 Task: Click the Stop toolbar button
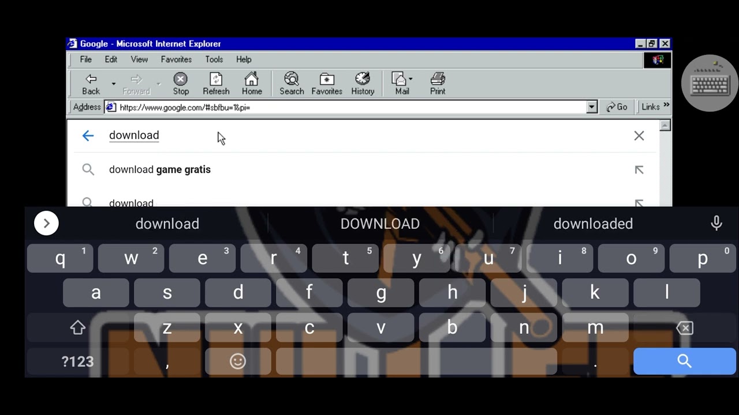click(x=181, y=84)
